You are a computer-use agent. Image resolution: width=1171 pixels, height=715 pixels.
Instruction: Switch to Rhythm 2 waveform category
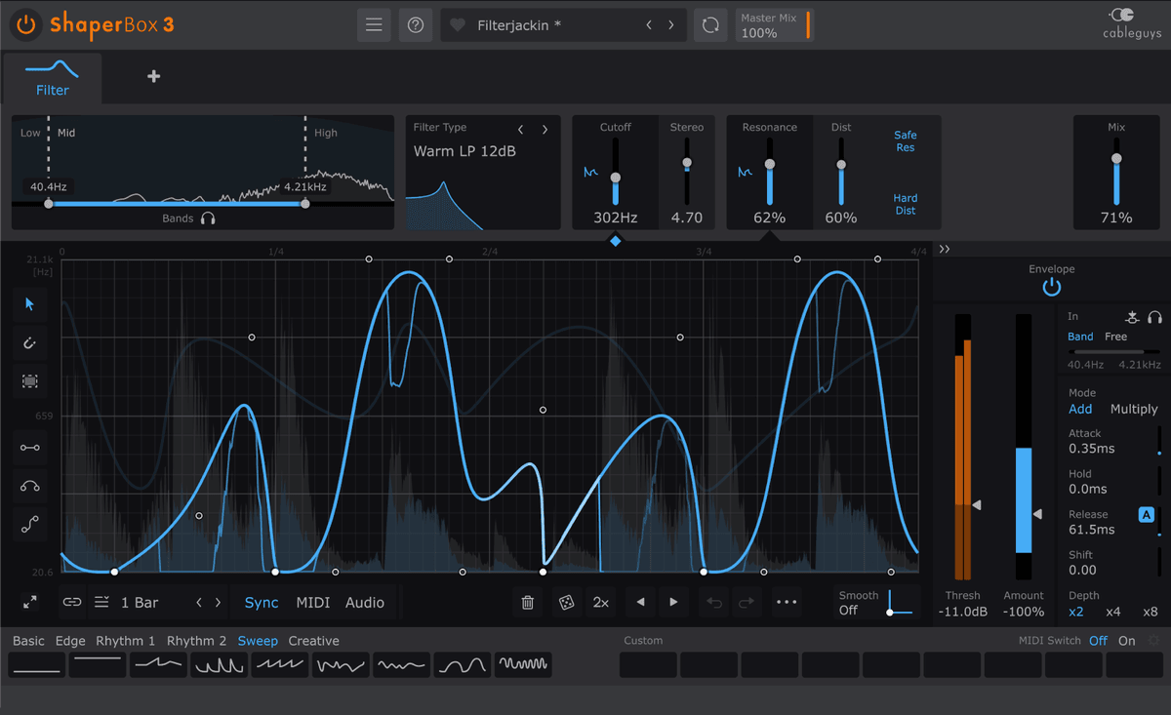(x=196, y=641)
